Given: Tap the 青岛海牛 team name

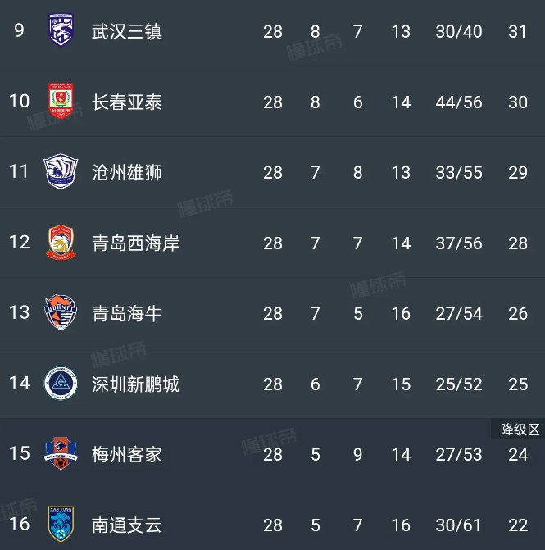Looking at the screenshot, I should (126, 313).
